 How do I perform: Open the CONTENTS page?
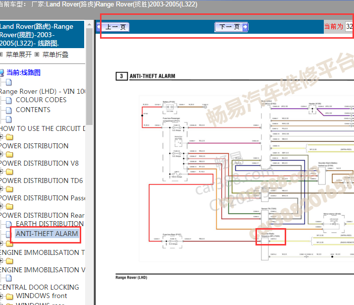(x=33, y=110)
